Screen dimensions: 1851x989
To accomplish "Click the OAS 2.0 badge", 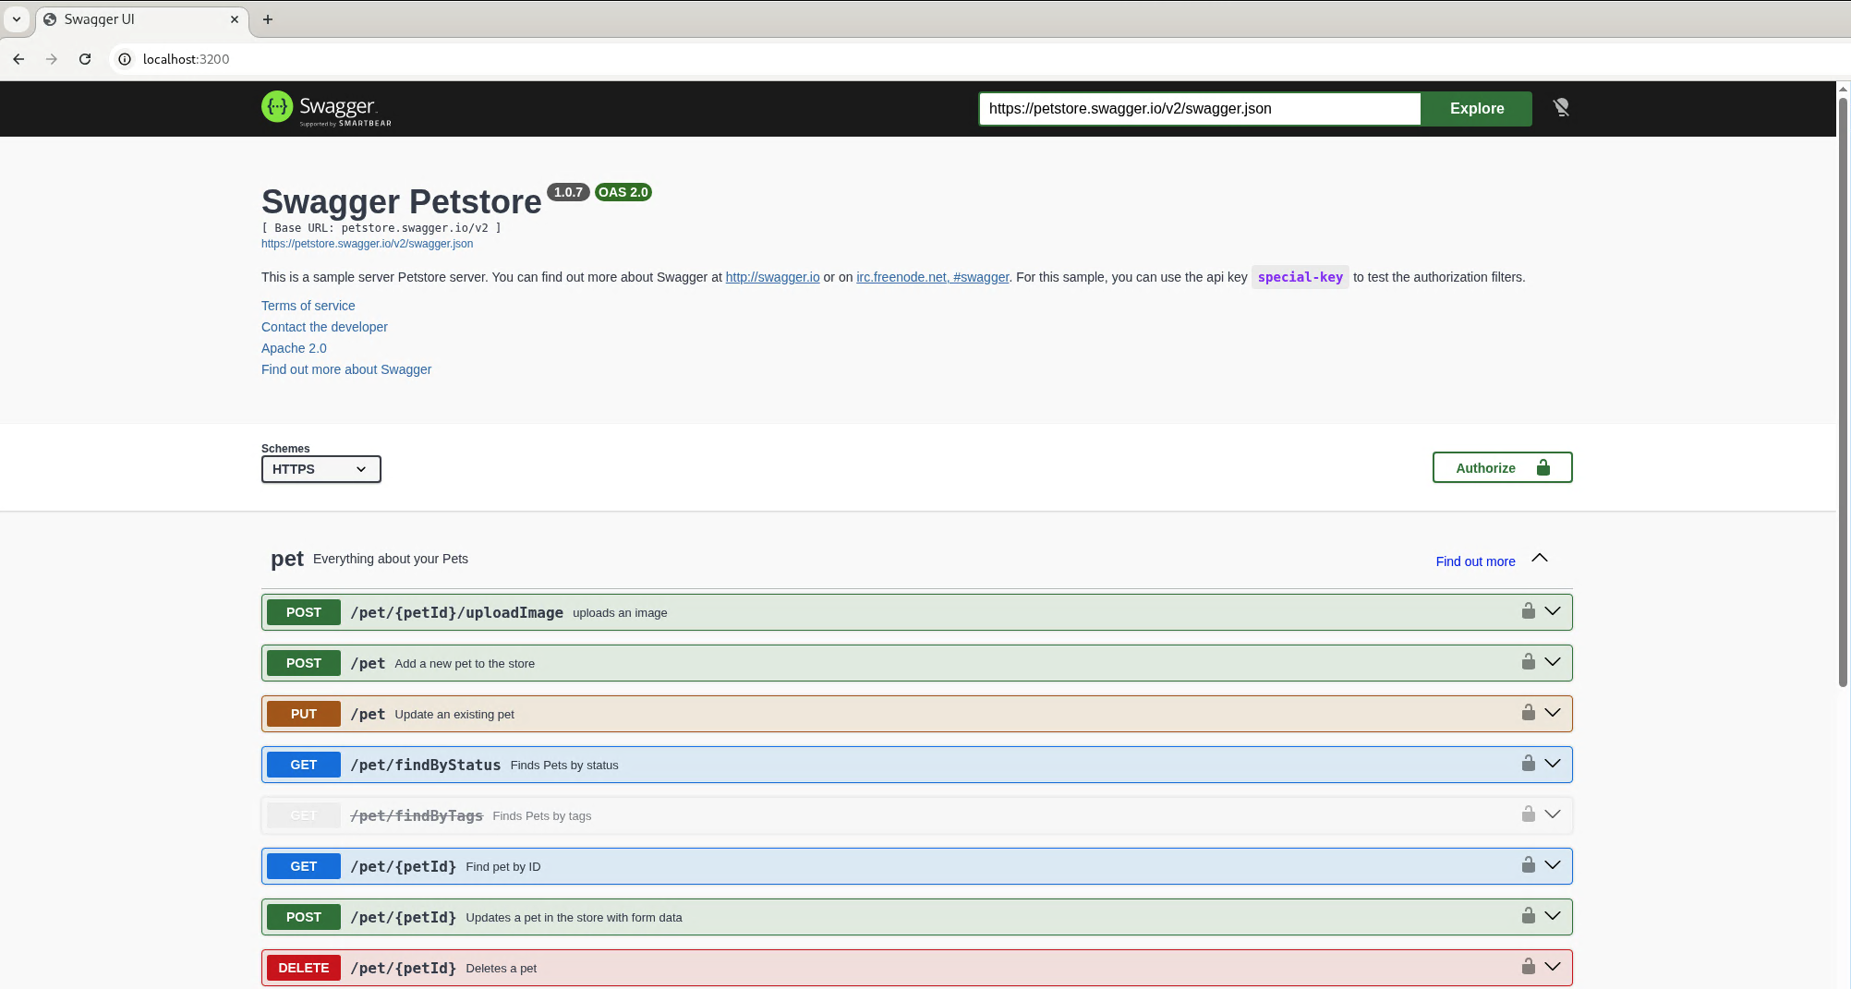I will (623, 192).
